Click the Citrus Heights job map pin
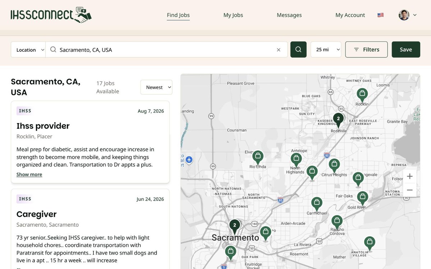The height and width of the screenshot is (269, 431). pos(334,165)
